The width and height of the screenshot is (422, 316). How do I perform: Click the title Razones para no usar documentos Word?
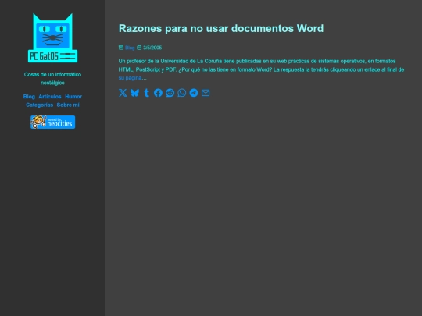point(221,29)
